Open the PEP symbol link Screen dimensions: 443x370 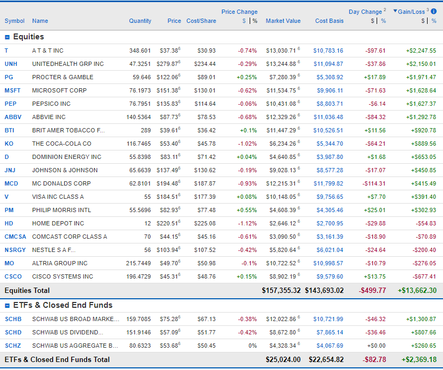pyautogui.click(x=11, y=104)
